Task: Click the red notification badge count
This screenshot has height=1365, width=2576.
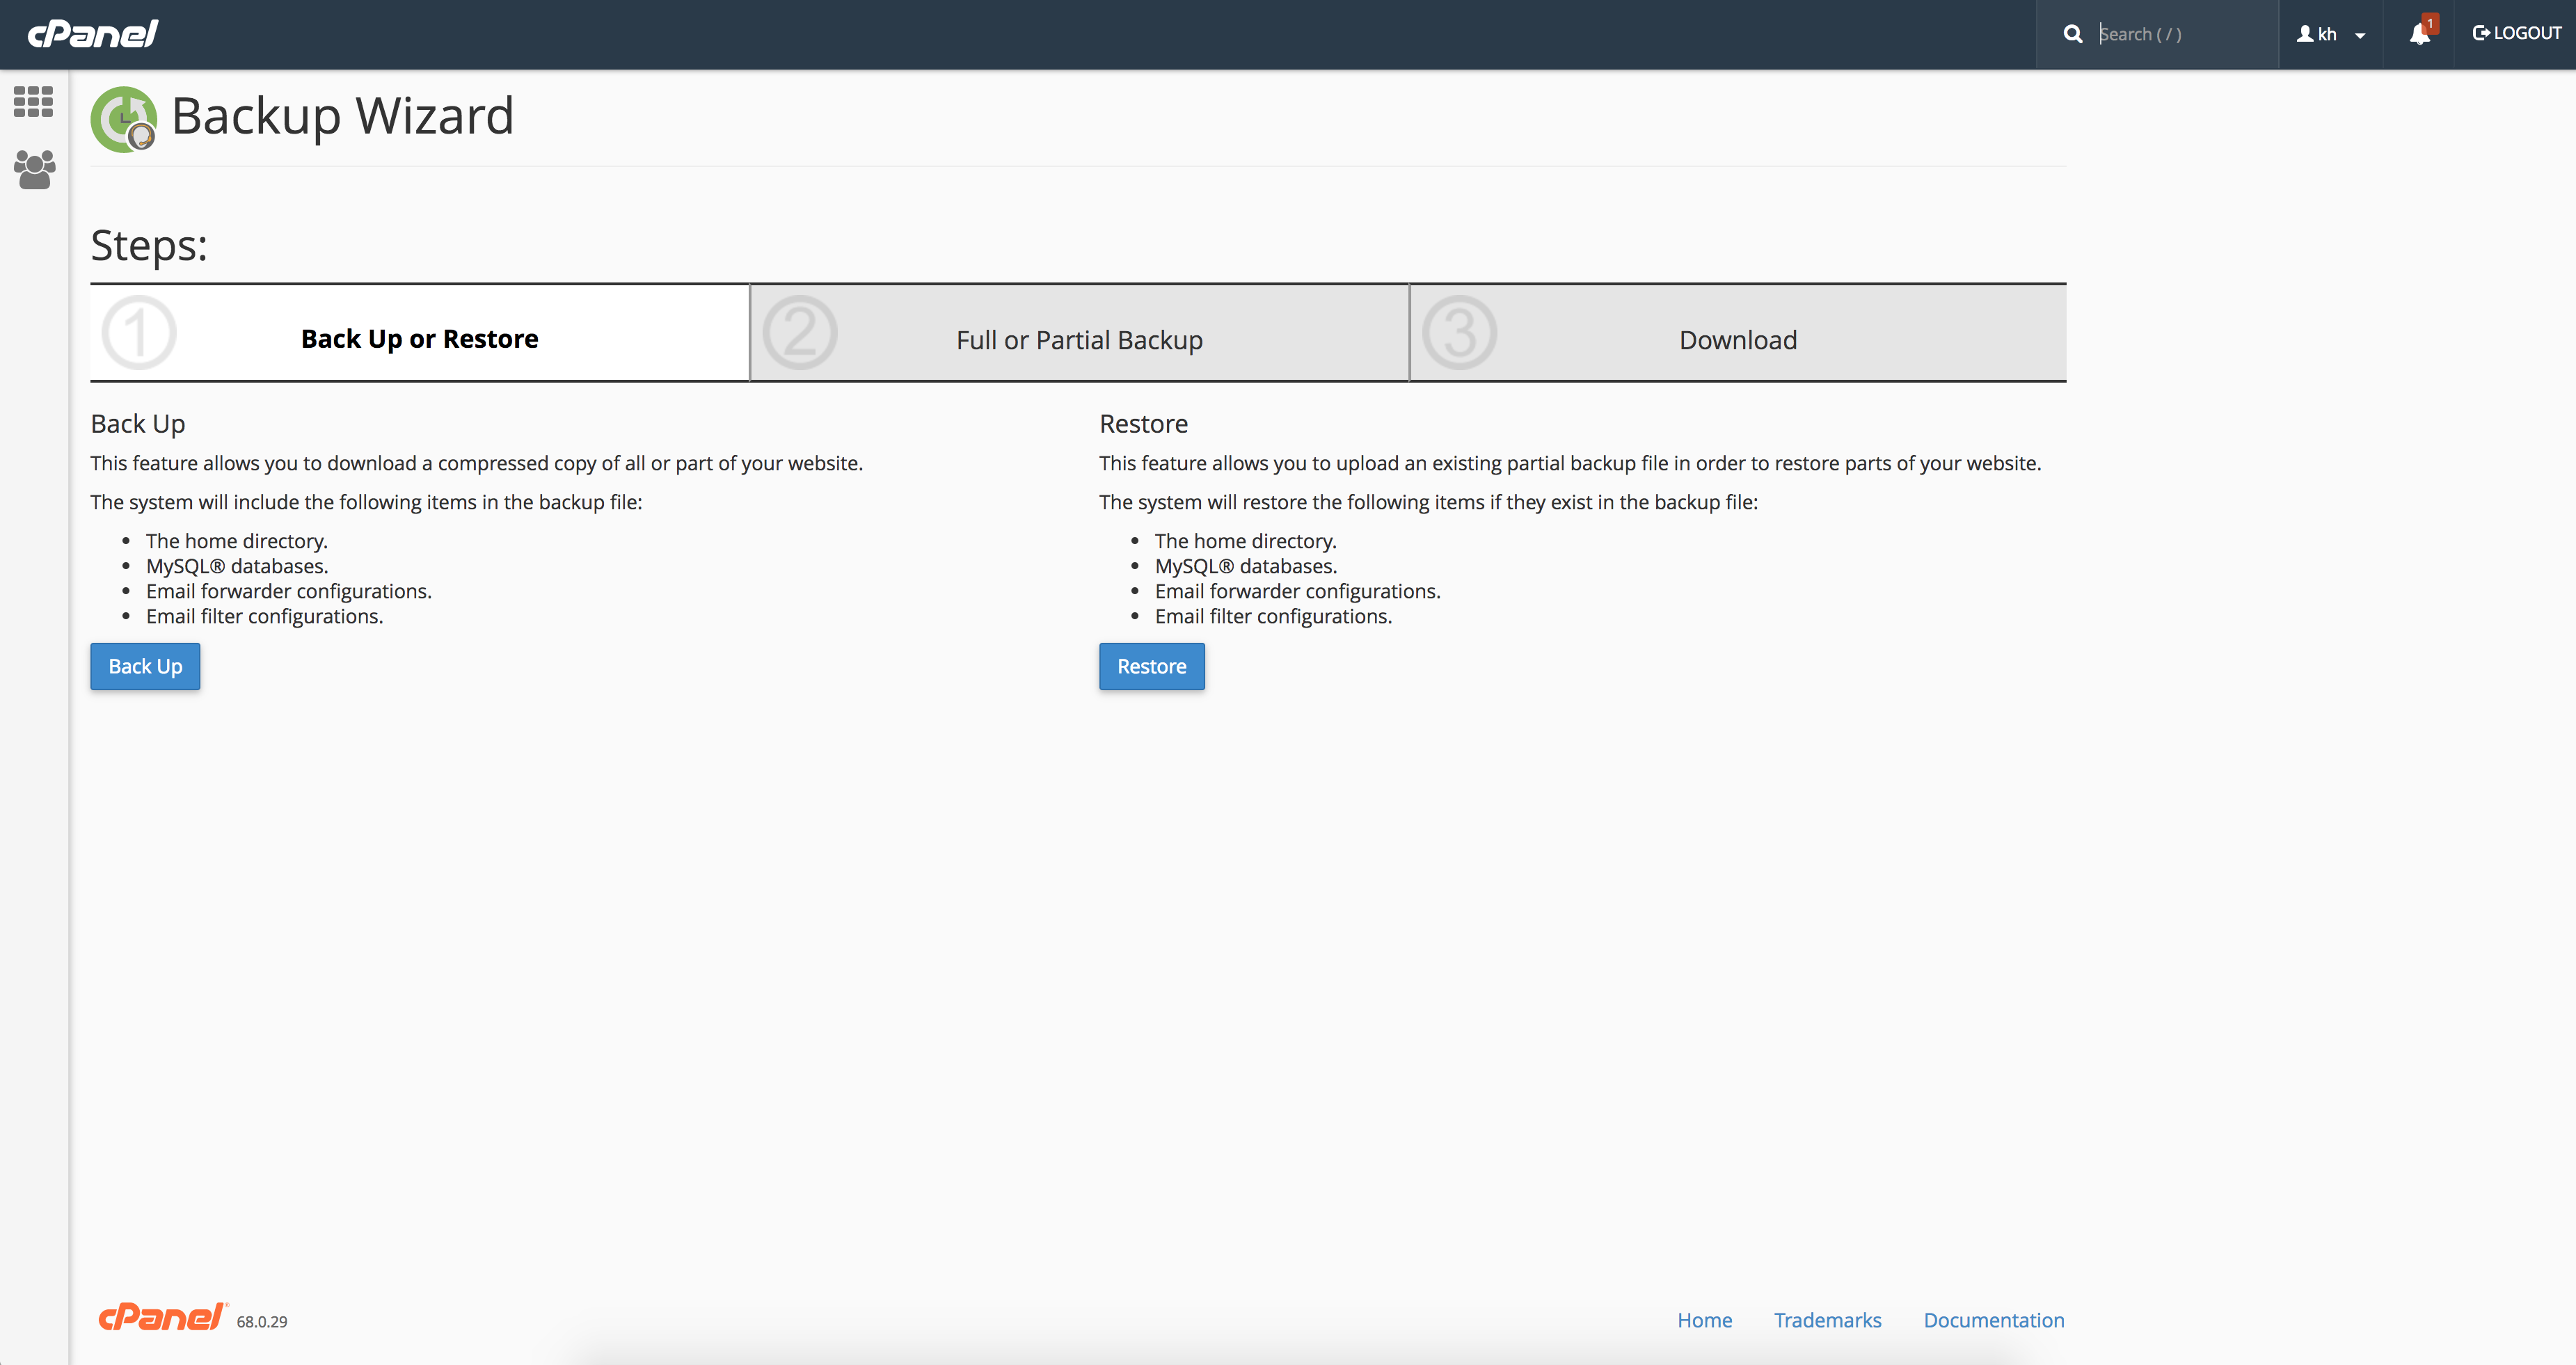Action: click(x=2430, y=23)
